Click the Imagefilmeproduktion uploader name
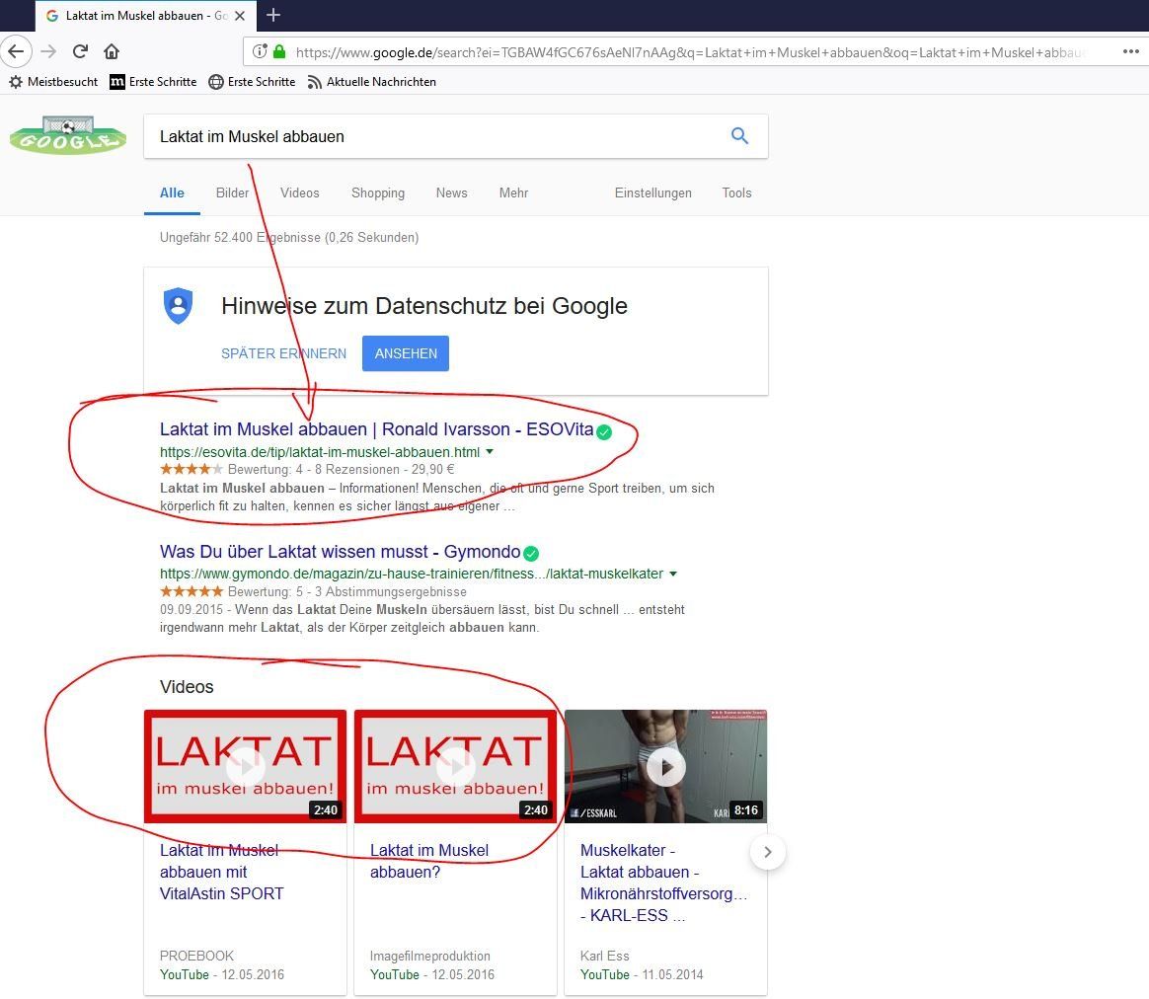 pyautogui.click(x=430, y=956)
